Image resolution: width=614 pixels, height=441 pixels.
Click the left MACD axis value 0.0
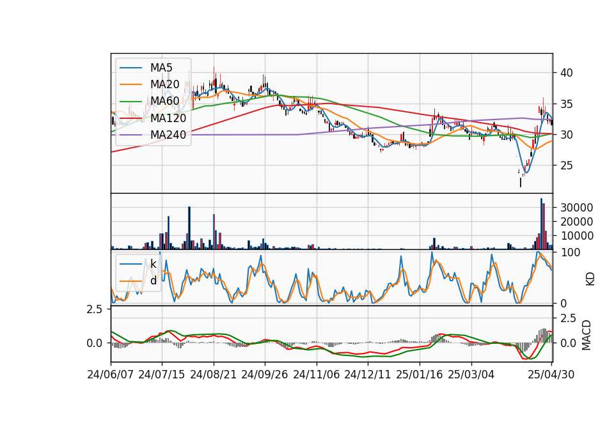click(x=94, y=343)
